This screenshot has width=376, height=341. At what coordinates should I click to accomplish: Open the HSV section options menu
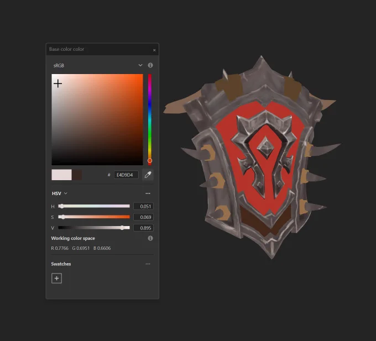click(148, 193)
